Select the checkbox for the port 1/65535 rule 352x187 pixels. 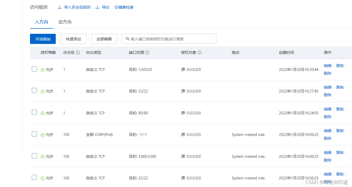tap(34, 69)
